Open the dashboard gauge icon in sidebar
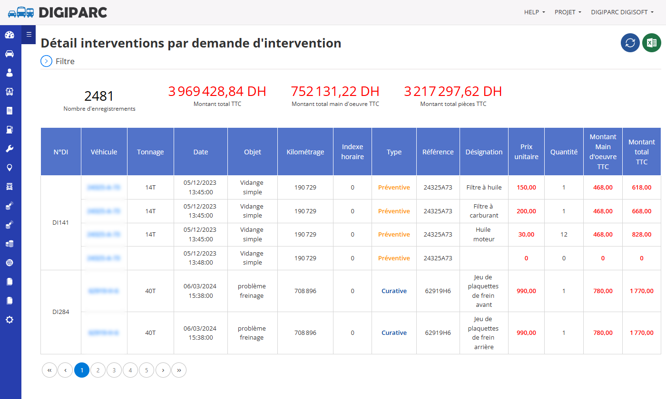 [x=10, y=35]
